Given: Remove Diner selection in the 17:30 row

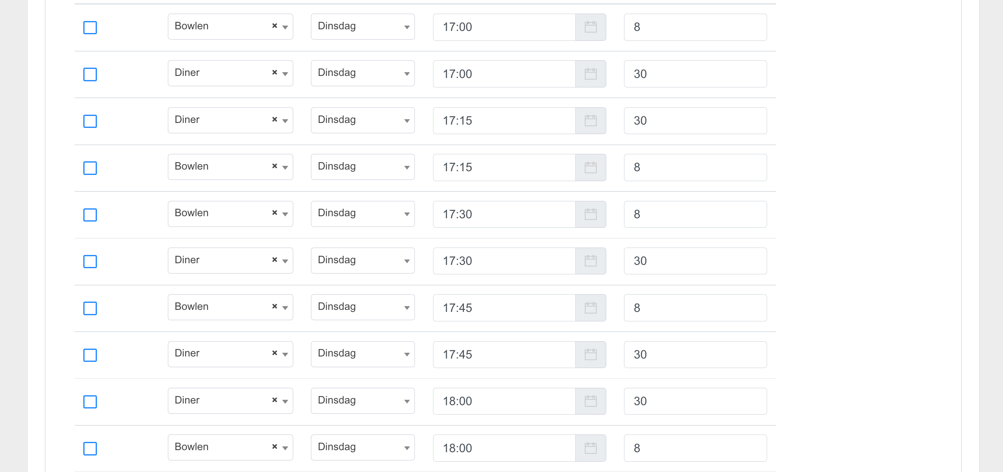Looking at the screenshot, I should (x=275, y=260).
